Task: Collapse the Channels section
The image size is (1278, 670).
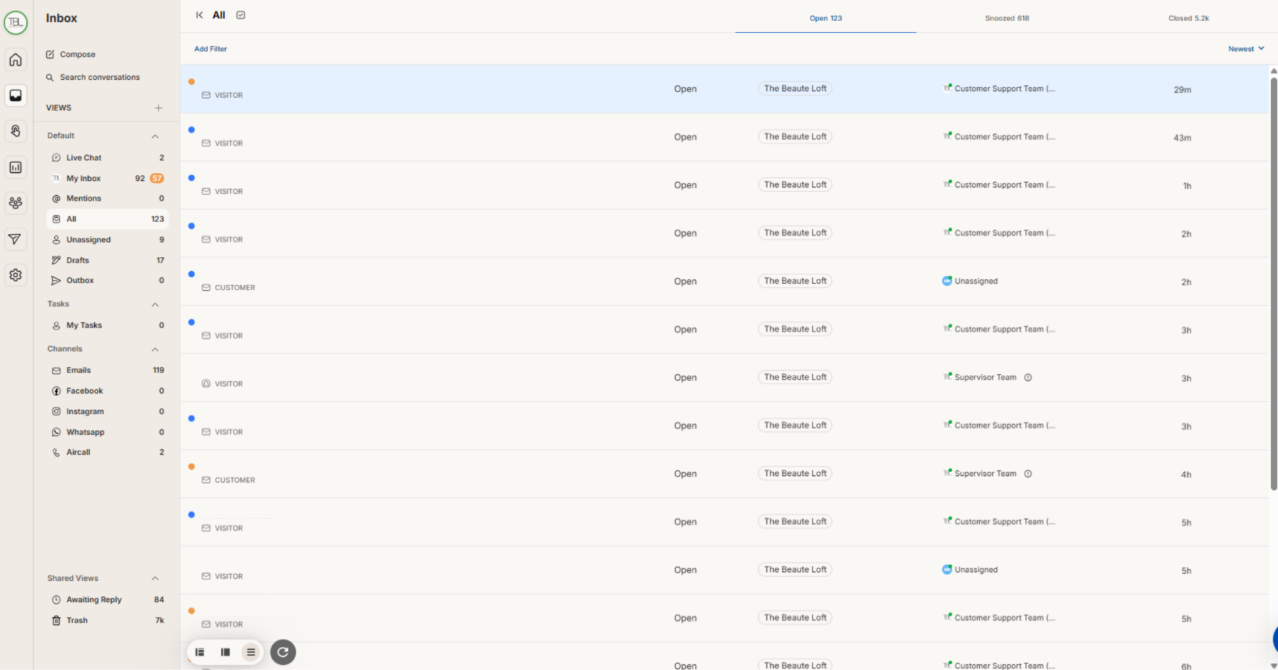Action: pyautogui.click(x=155, y=349)
